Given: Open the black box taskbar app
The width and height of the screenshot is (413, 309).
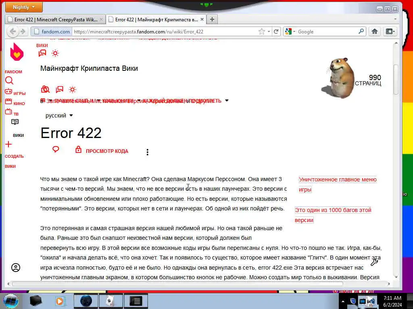Looking at the screenshot, I should coord(36,301).
